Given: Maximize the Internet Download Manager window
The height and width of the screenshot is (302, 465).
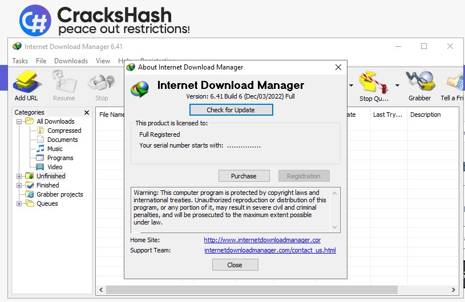Looking at the screenshot, I should pos(424,47).
